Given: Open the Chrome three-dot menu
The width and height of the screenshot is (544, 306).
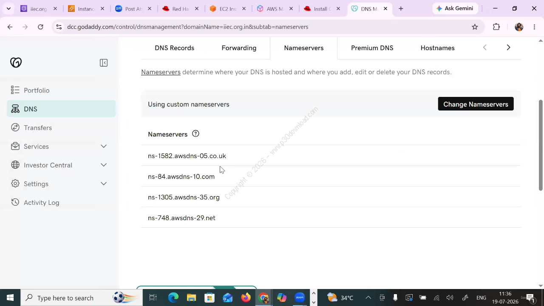Looking at the screenshot, I should click(534, 27).
